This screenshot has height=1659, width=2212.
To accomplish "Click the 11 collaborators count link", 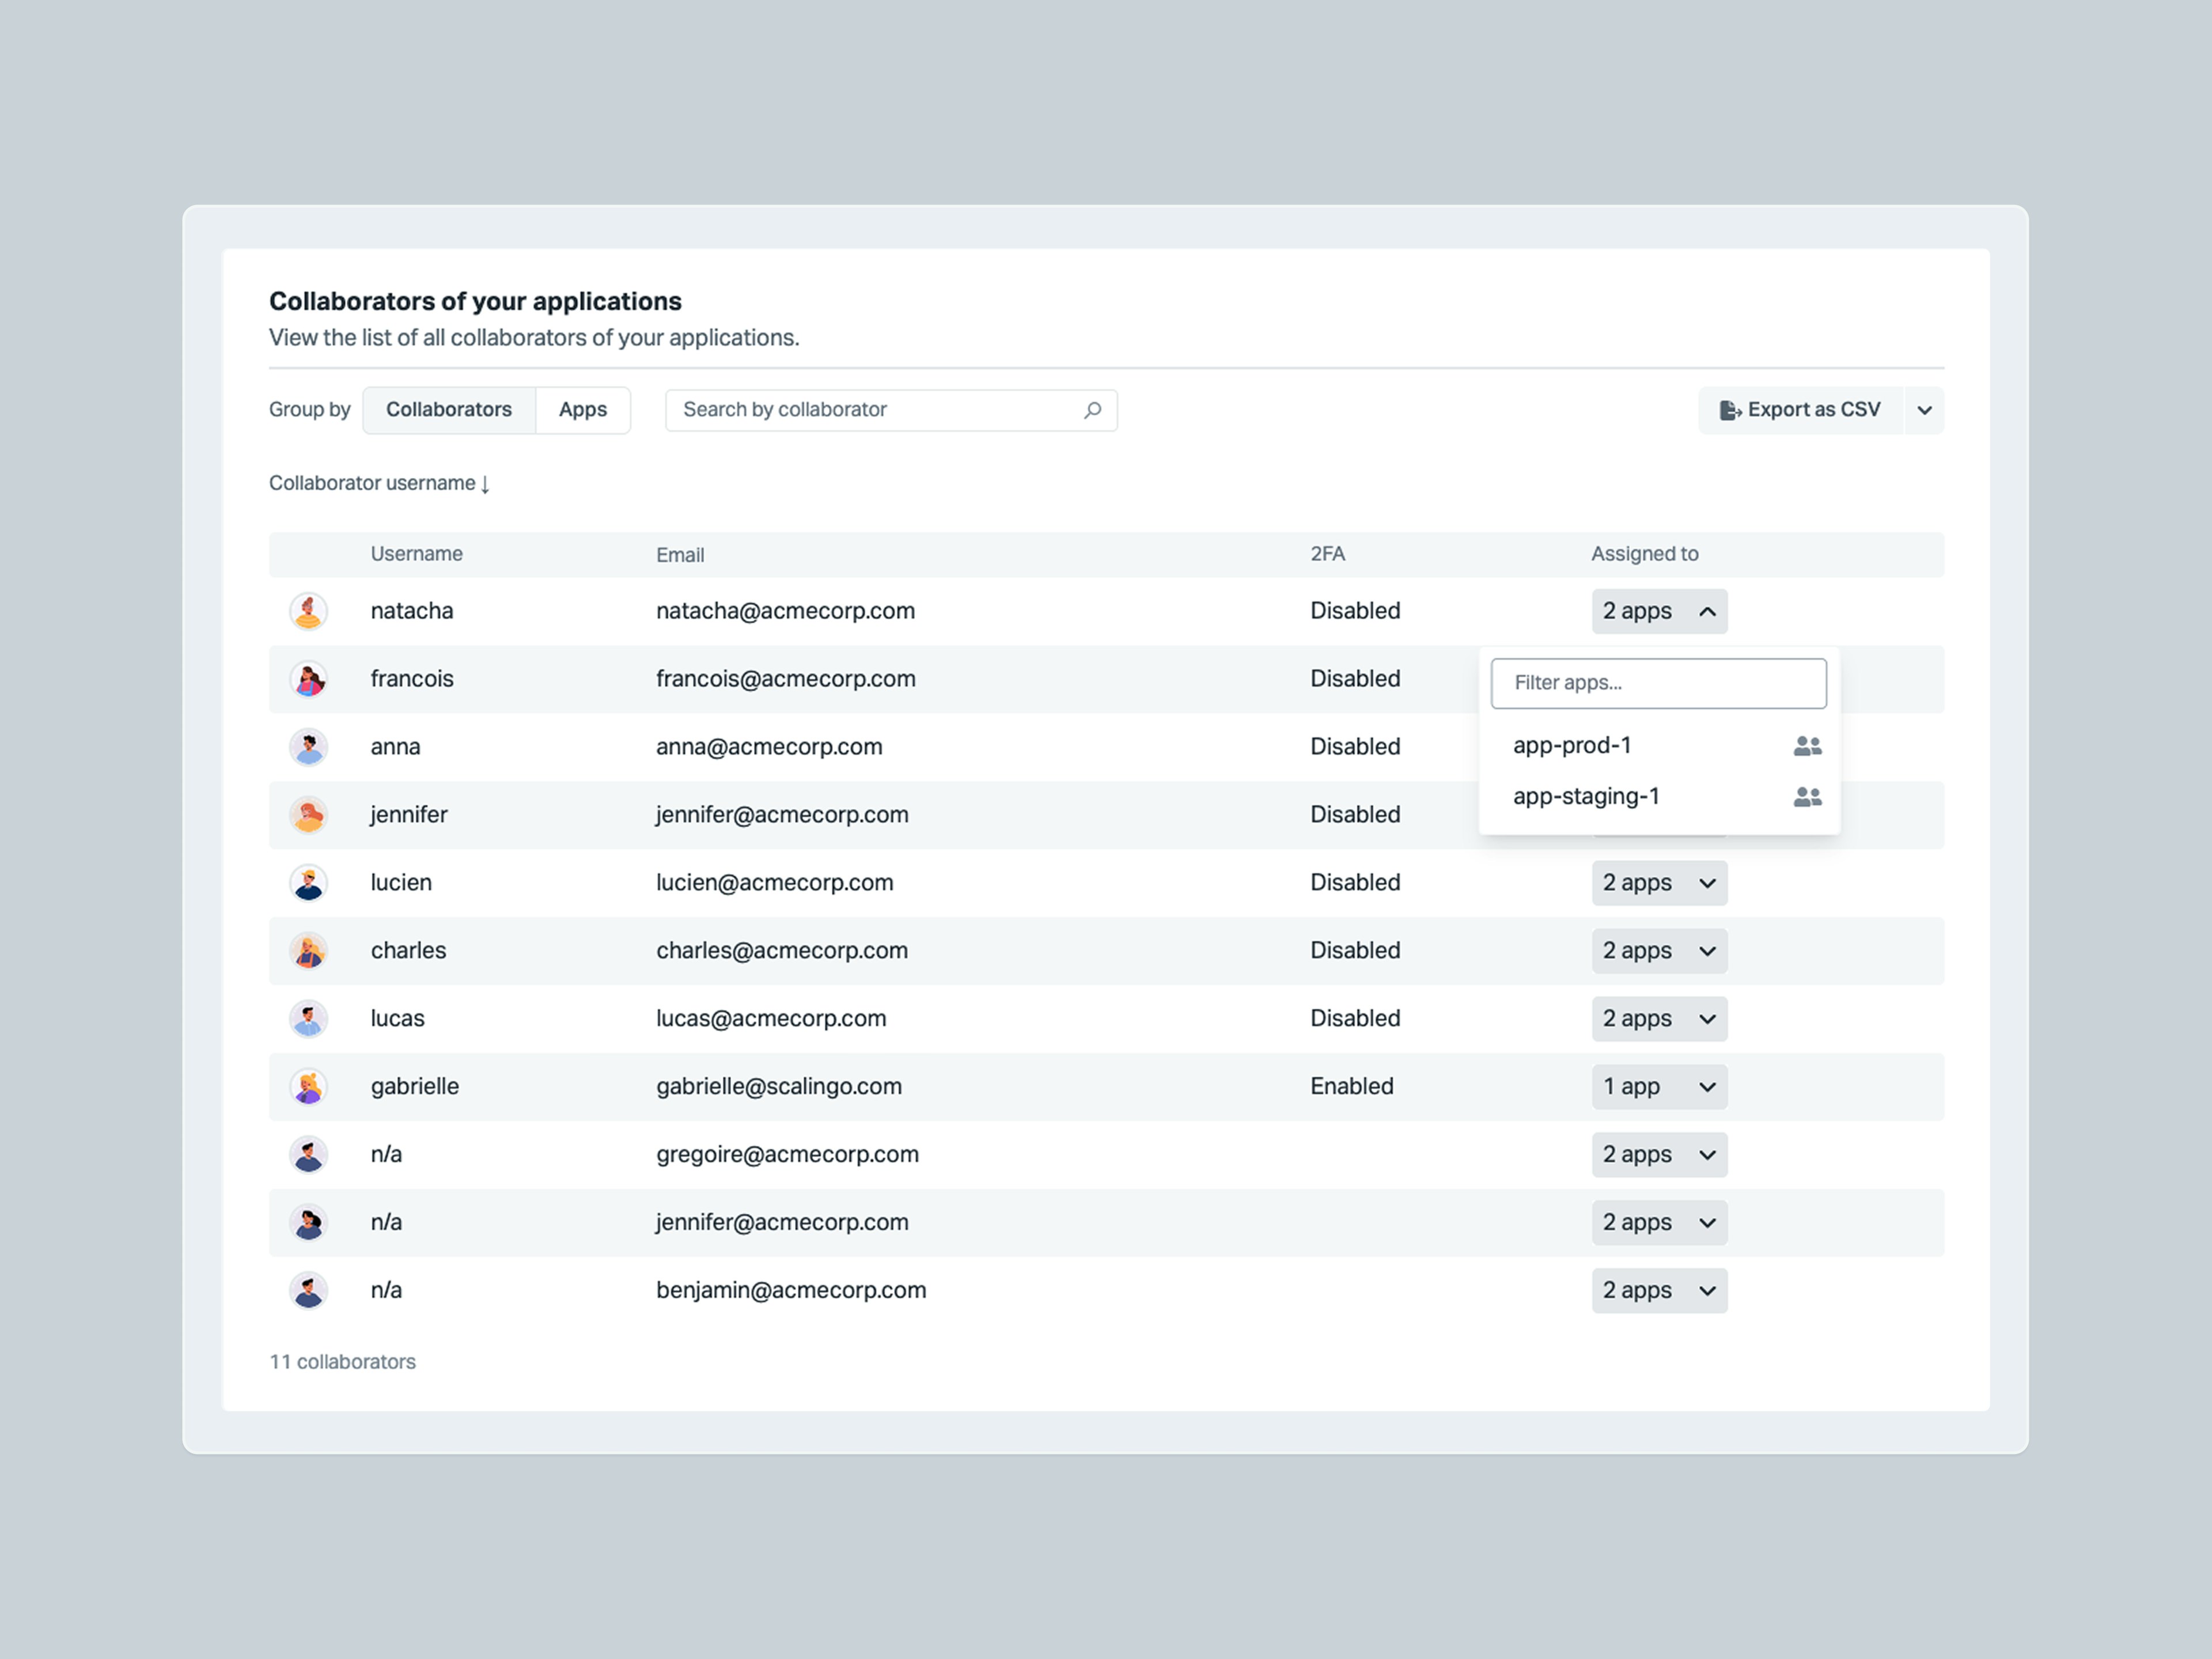I will click(x=343, y=1362).
